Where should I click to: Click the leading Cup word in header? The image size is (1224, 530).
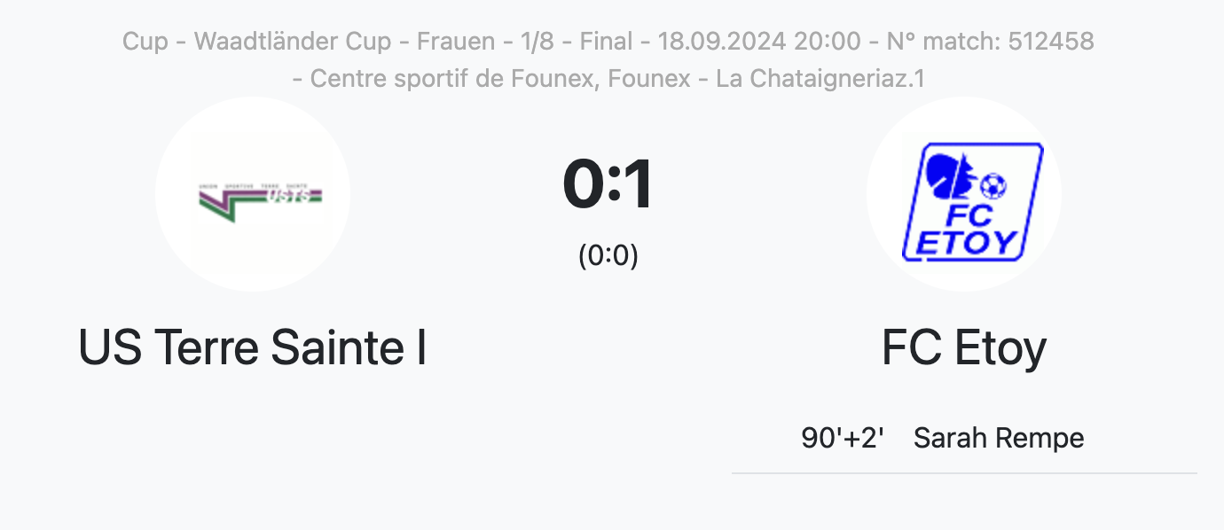[145, 42]
